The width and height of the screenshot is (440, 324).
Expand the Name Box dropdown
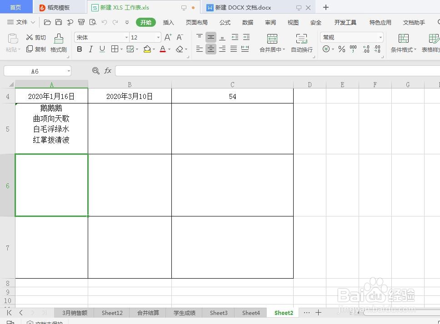(69, 71)
